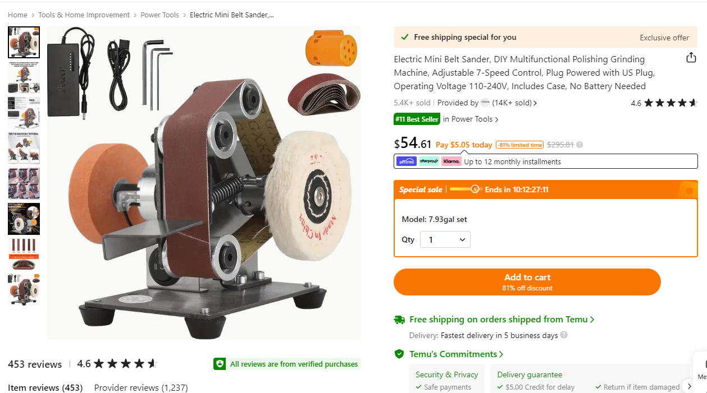Open the #11 Best Seller in Power Tools link

click(446, 119)
